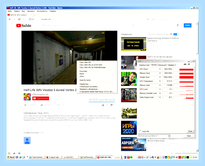This screenshot has height=166, width=205.
Task: Open the Инструменты menu in Opera
Action: tap(42, 11)
